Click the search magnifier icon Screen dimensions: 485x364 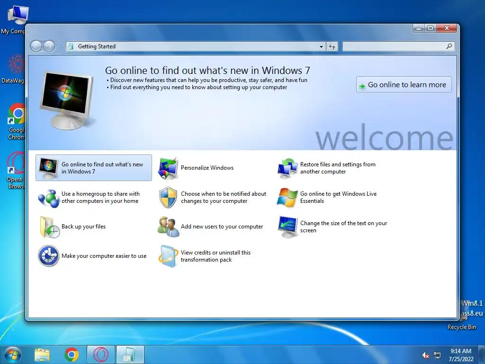(x=449, y=46)
